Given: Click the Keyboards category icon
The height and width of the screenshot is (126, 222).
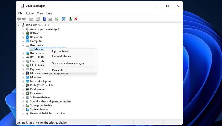Looking at the screenshot, I should [27, 69].
